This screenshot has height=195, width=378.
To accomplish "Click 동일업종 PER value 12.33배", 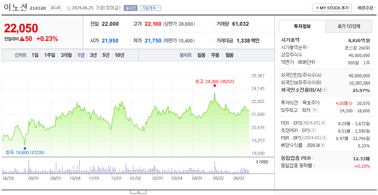I will coord(361,159).
